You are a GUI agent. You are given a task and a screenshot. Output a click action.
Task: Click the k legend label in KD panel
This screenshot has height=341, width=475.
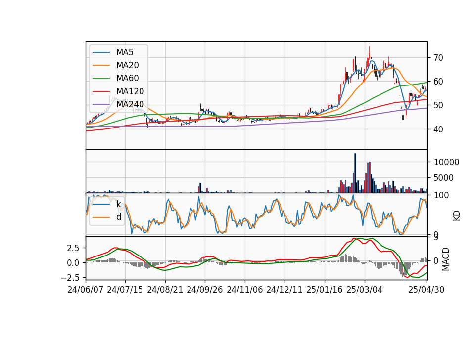(x=119, y=204)
